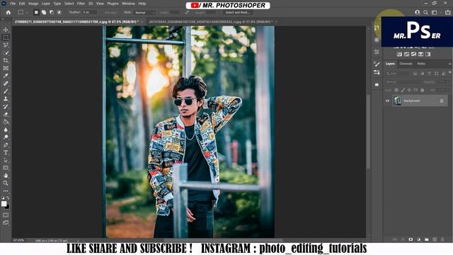Screen dimensions: 453x255
Task: Click the Feather value field
Action: pos(89,13)
